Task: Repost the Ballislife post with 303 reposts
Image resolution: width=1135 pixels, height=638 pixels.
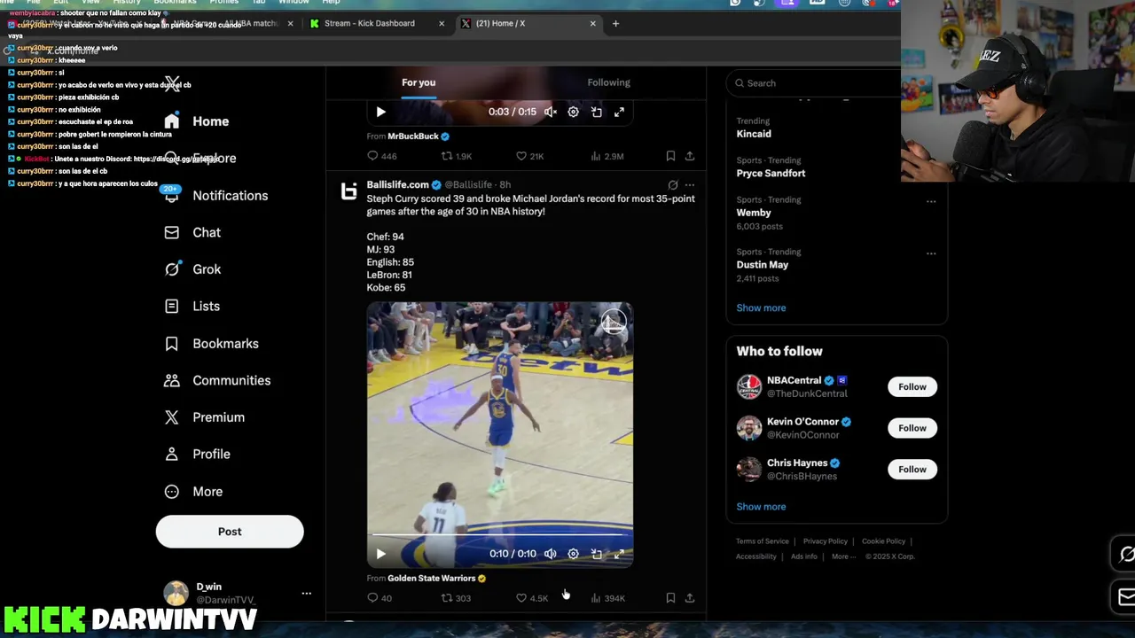Action: coord(456,598)
